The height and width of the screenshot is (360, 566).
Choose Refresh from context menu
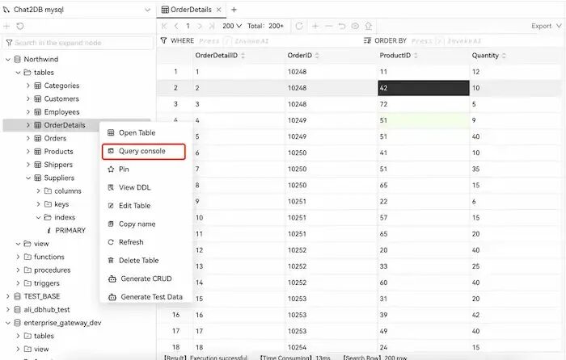coord(145,242)
